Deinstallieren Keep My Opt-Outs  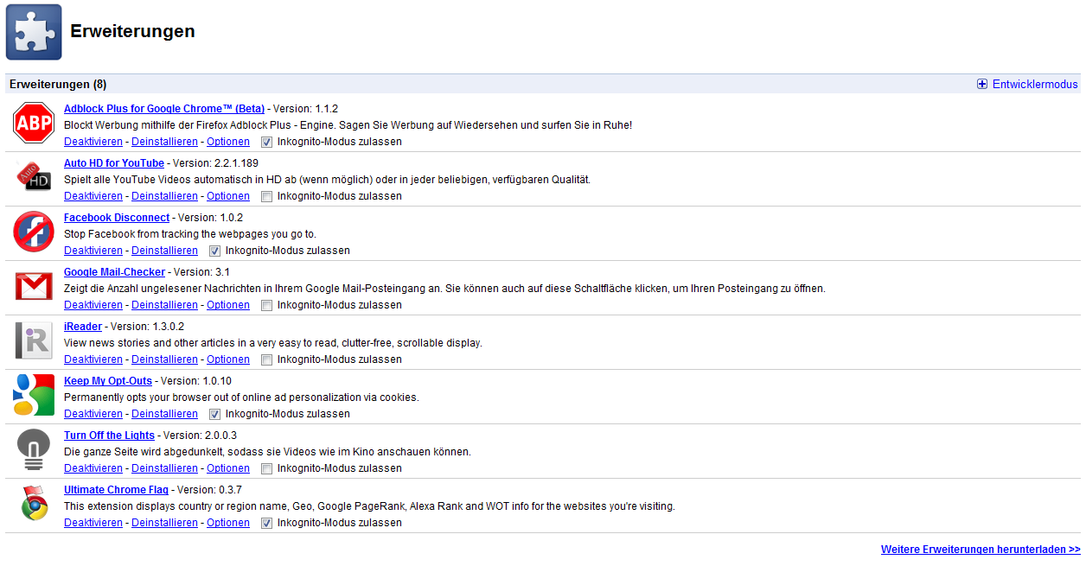click(164, 414)
